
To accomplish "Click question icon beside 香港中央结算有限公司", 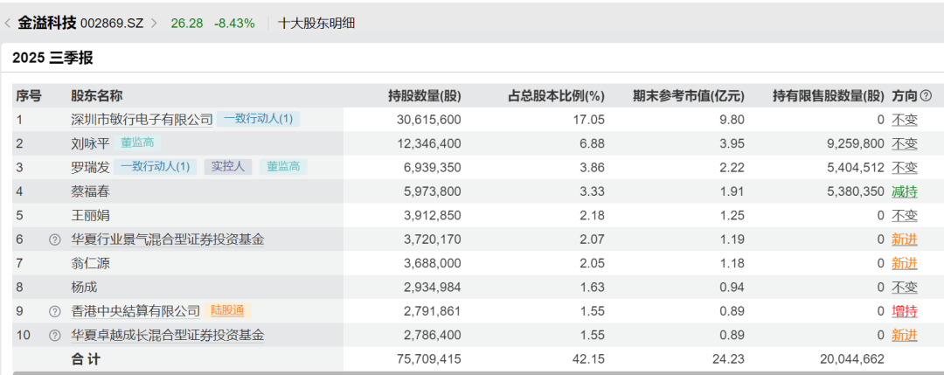I will (55, 311).
